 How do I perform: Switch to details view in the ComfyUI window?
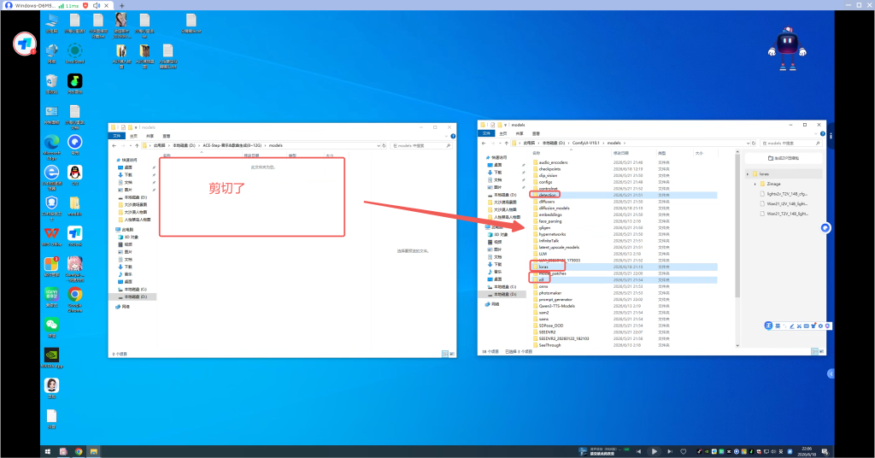pyautogui.click(x=814, y=351)
